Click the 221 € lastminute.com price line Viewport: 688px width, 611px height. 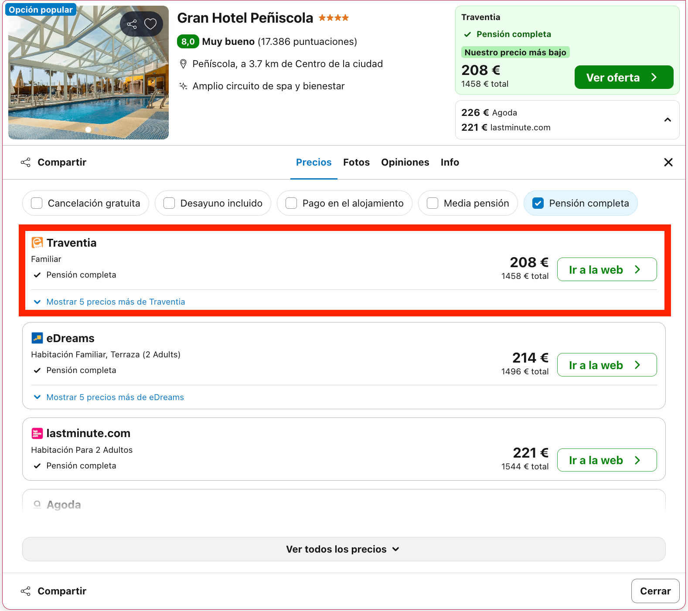[x=506, y=127]
